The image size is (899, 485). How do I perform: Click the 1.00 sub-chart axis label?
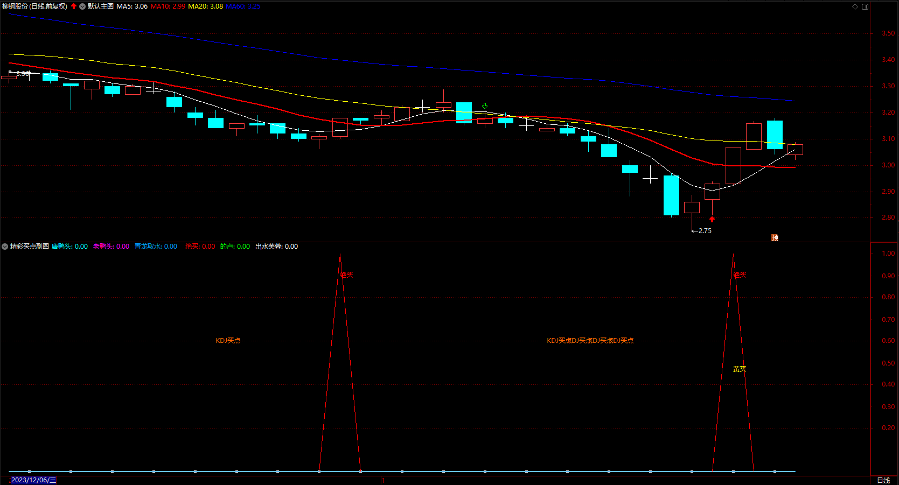[888, 254]
